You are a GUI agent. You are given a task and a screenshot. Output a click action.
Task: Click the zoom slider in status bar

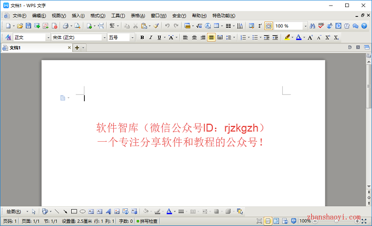[336, 221]
